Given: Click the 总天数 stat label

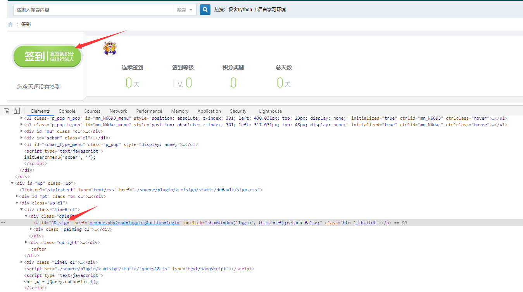Looking at the screenshot, I should (284, 67).
